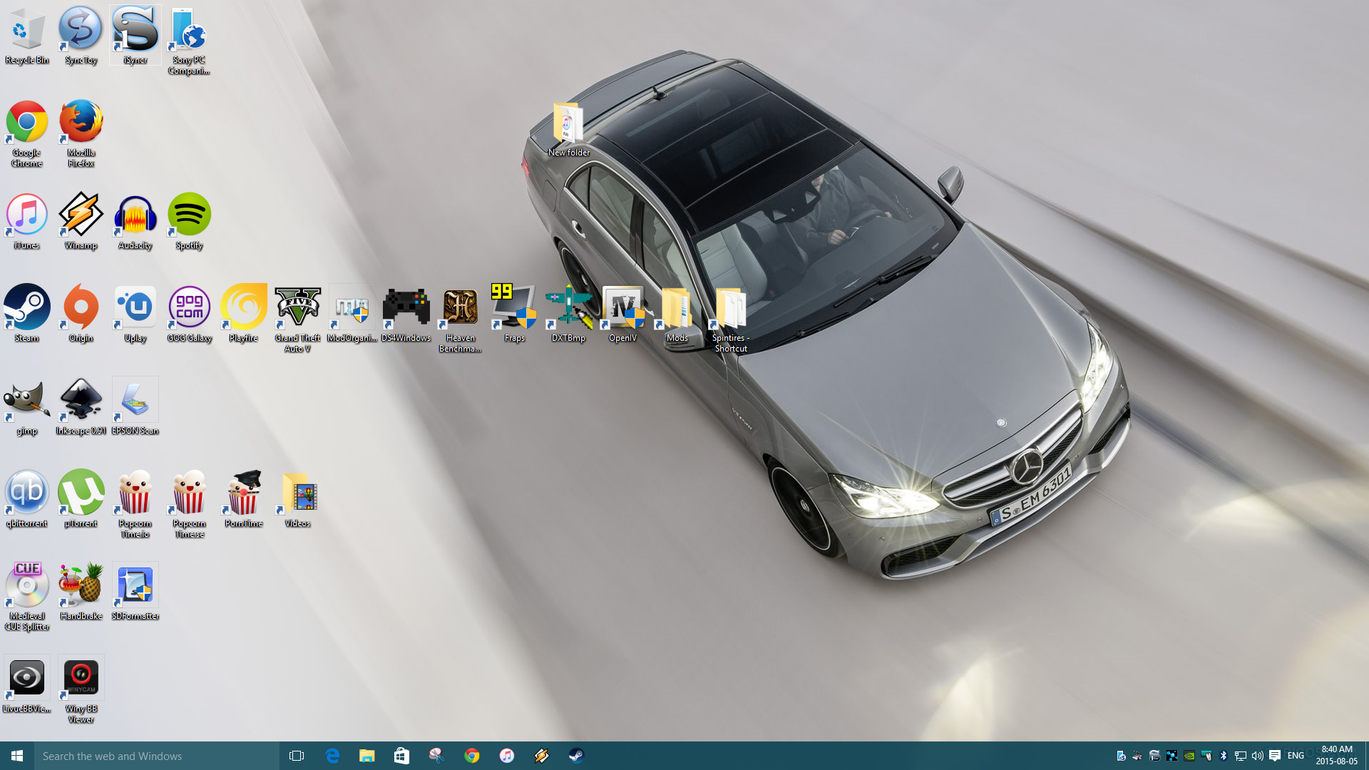Click the Chrome icon in the taskbar
1369x770 pixels.
pos(471,756)
